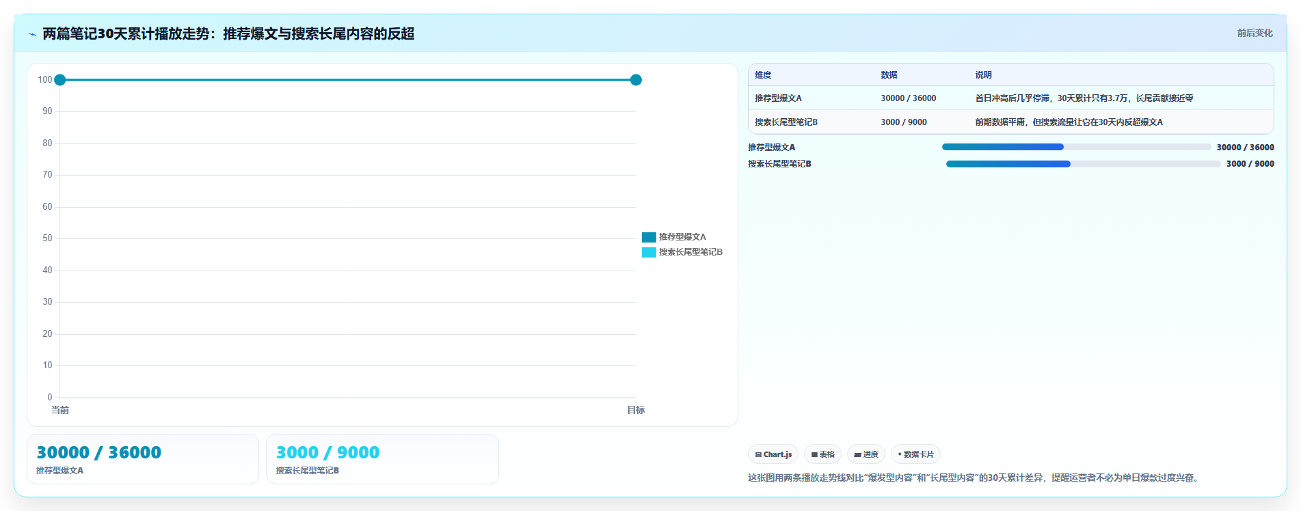Screen dimensions: 1301x511
Task: Click the 目标 x-axis label
Action: [x=636, y=410]
